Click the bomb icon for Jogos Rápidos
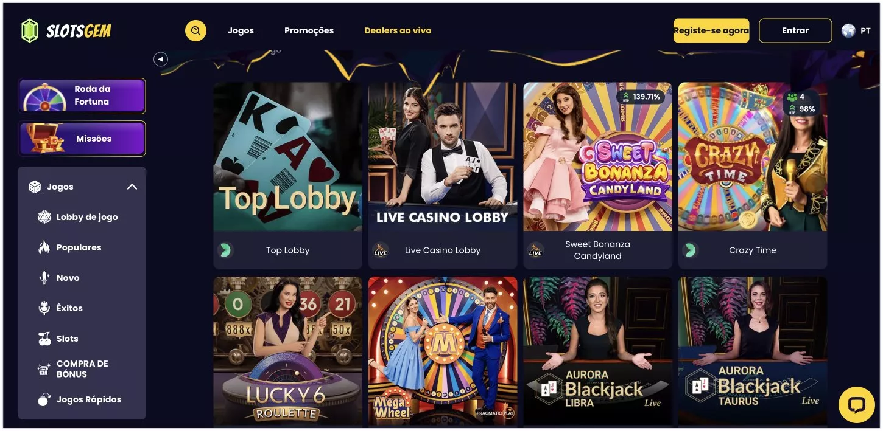This screenshot has width=883, height=431. (x=44, y=399)
